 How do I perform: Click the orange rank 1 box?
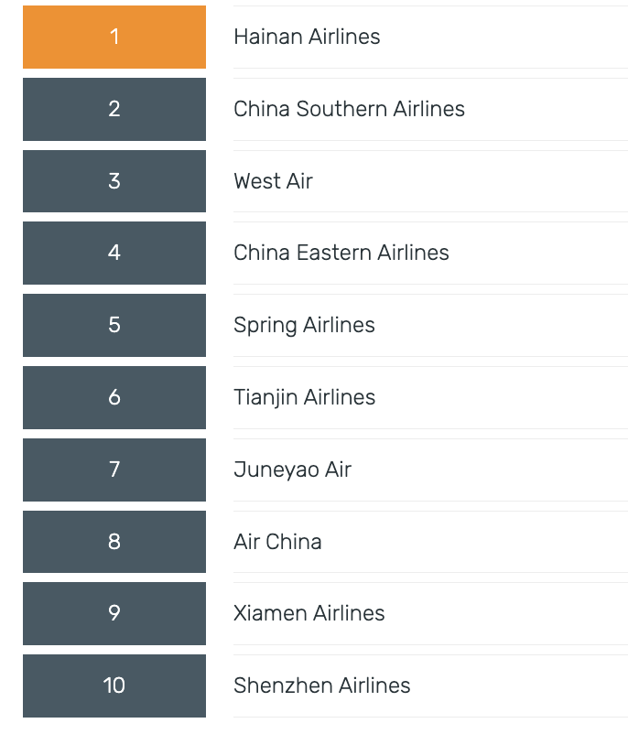[x=114, y=37]
